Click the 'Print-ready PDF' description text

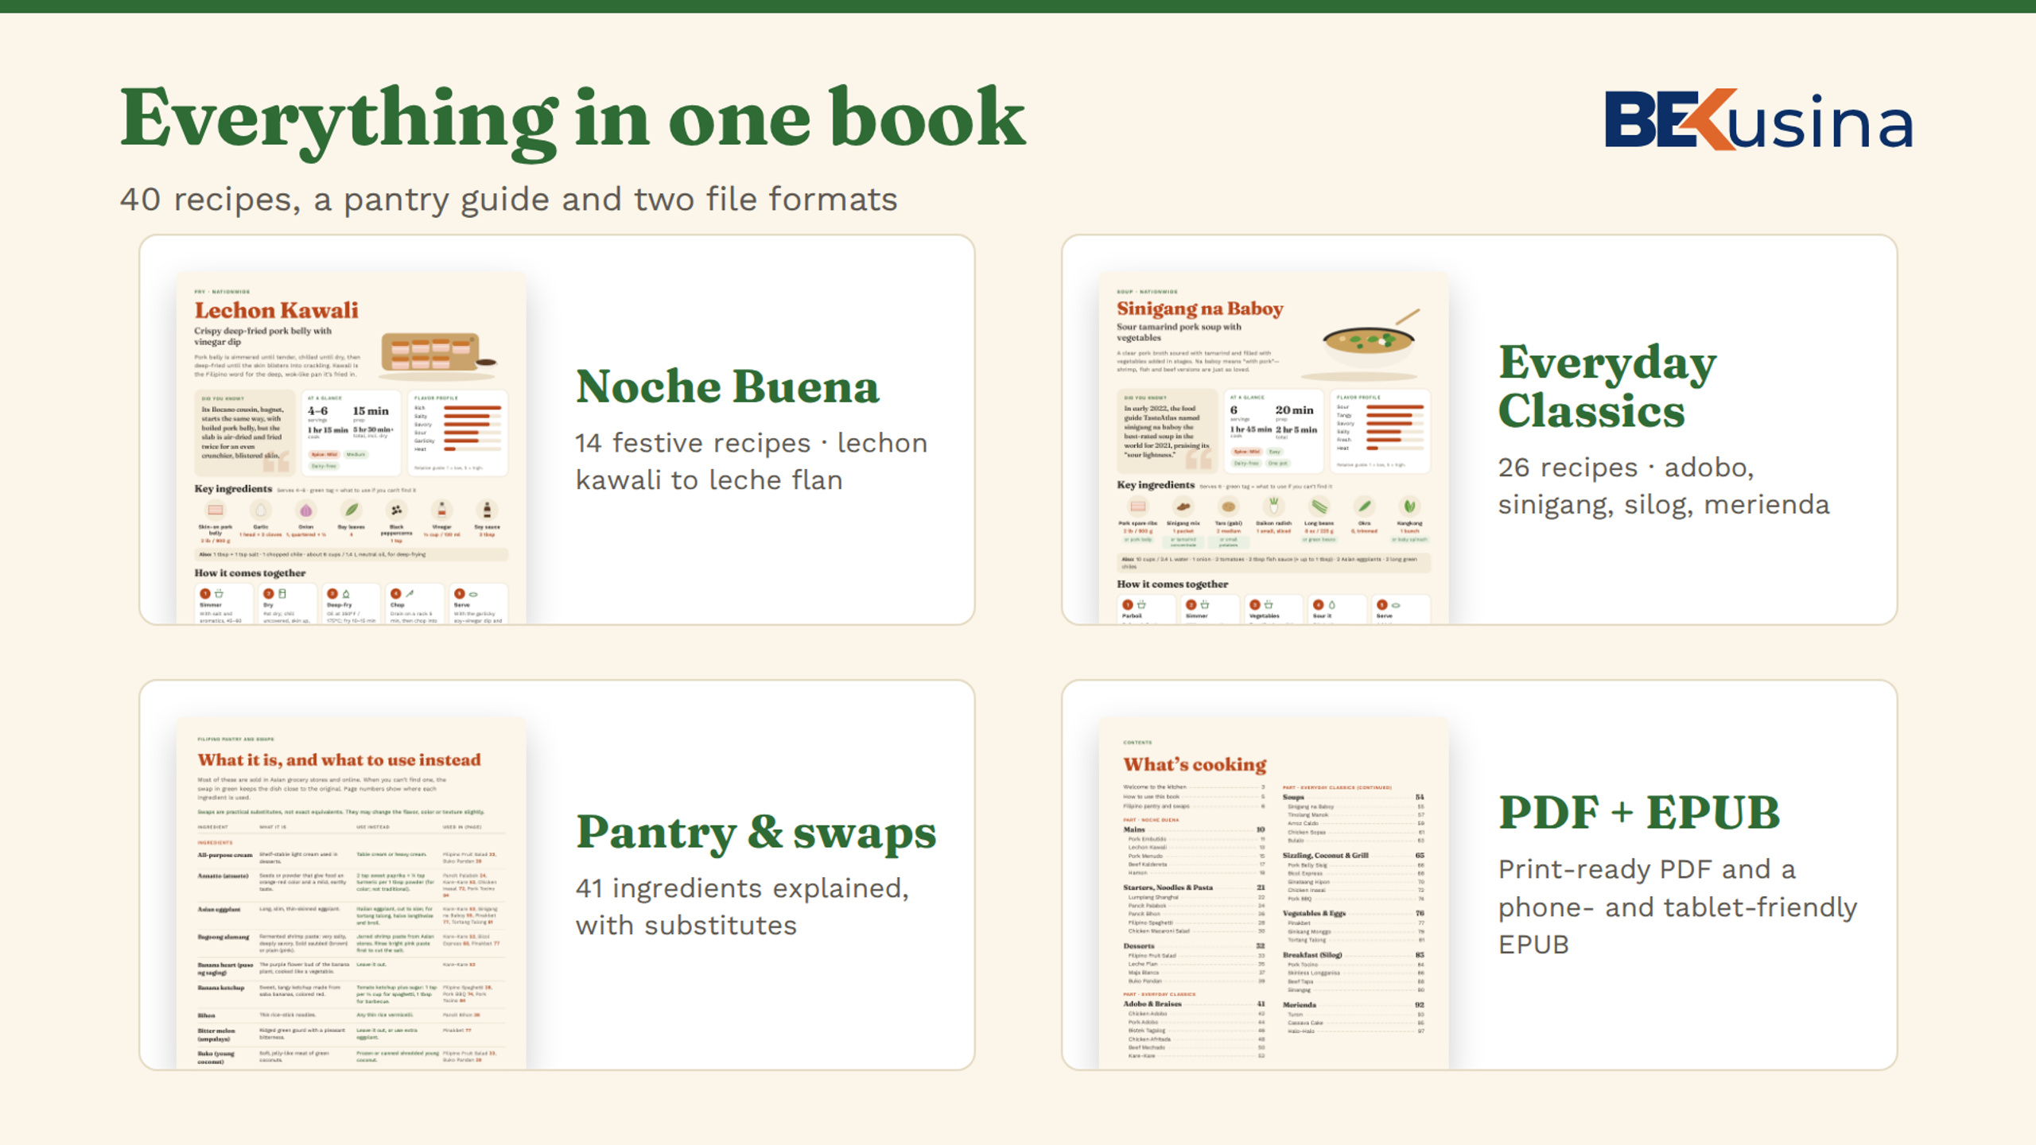(1678, 906)
